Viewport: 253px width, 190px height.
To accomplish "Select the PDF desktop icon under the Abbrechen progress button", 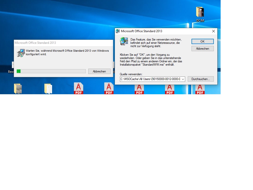I will pyautogui.click(x=109, y=88).
